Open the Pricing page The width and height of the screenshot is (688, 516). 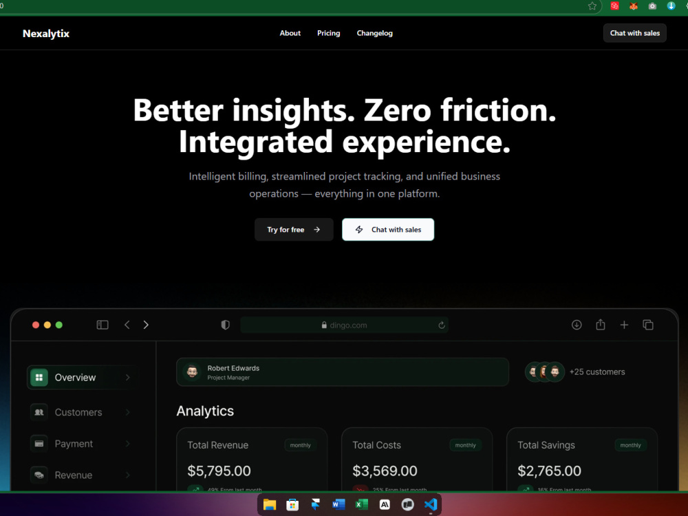point(329,33)
